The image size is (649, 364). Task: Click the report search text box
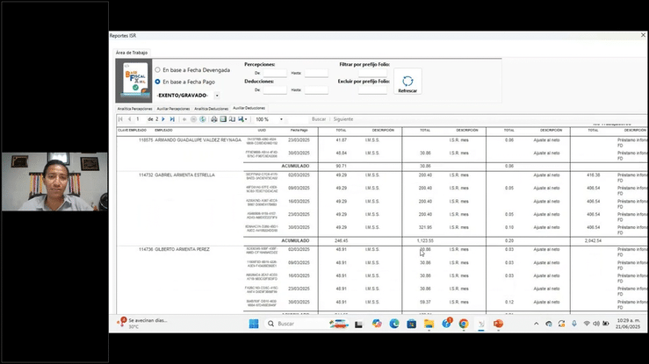click(297, 119)
